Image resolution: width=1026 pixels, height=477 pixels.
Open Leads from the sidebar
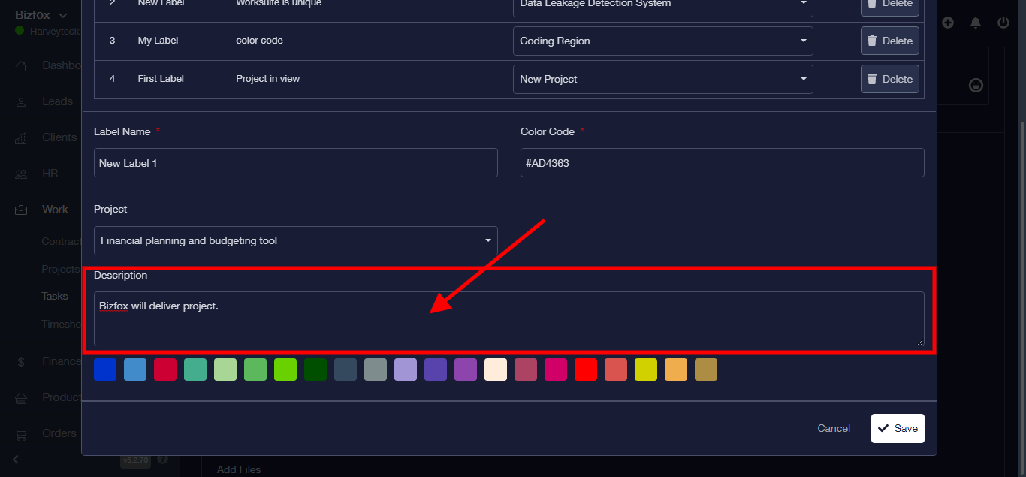coord(57,101)
